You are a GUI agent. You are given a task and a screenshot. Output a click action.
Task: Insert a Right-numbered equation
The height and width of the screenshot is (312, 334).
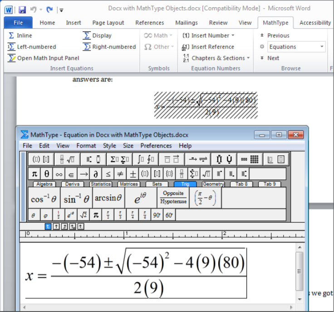coord(109,47)
